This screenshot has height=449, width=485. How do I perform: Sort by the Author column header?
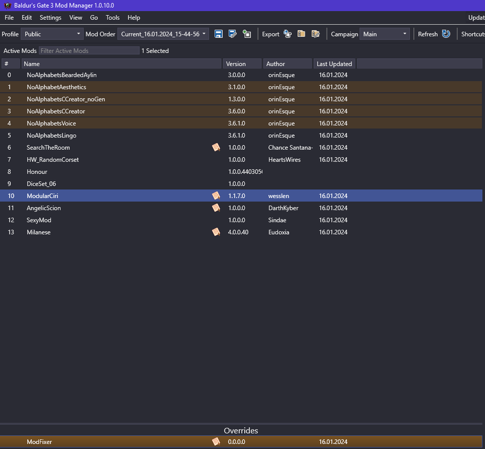(288, 64)
